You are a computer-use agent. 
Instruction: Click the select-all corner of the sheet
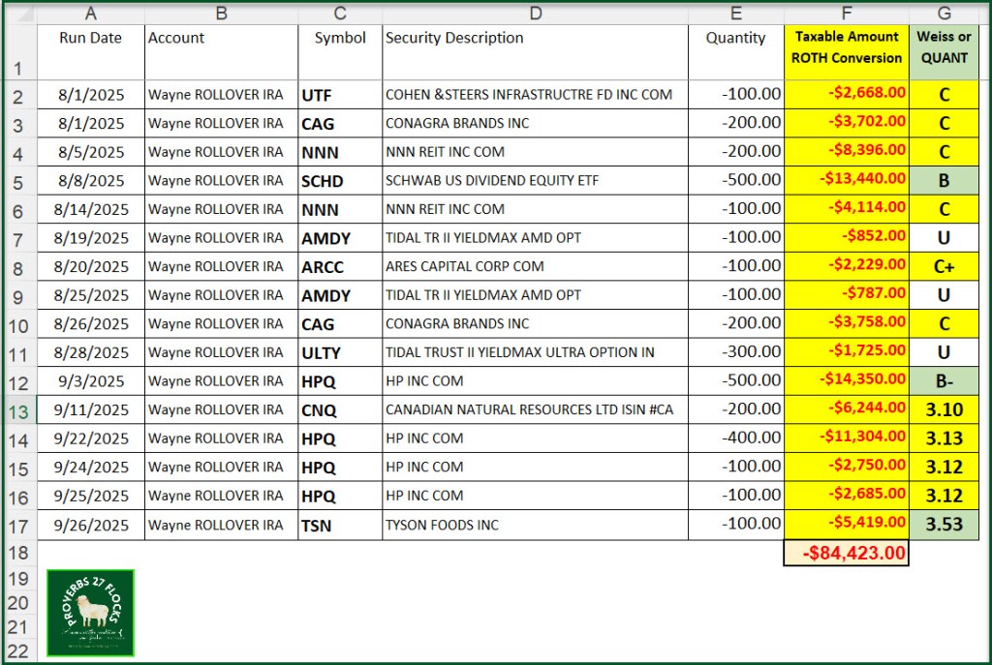pyautogui.click(x=19, y=14)
